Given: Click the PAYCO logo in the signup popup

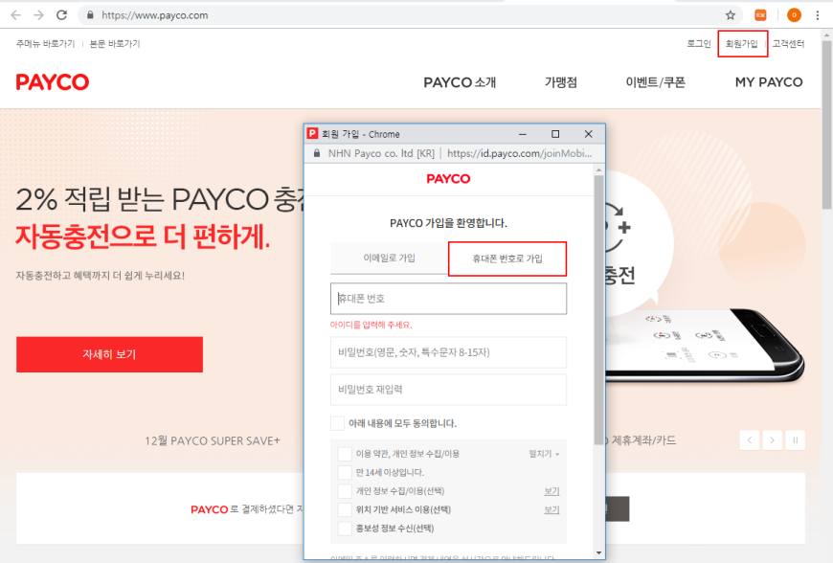Looking at the screenshot, I should (x=448, y=178).
